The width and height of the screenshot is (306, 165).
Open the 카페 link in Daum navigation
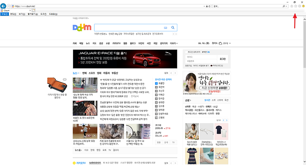tap(74, 43)
